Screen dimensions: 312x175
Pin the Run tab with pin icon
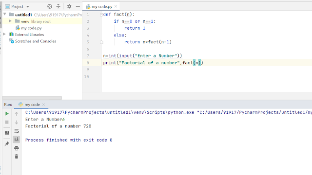[7, 144]
